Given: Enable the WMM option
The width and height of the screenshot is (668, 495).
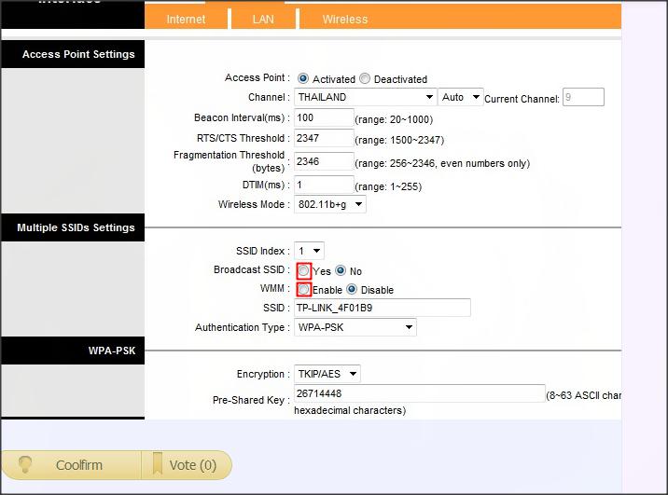Looking at the screenshot, I should 303,289.
